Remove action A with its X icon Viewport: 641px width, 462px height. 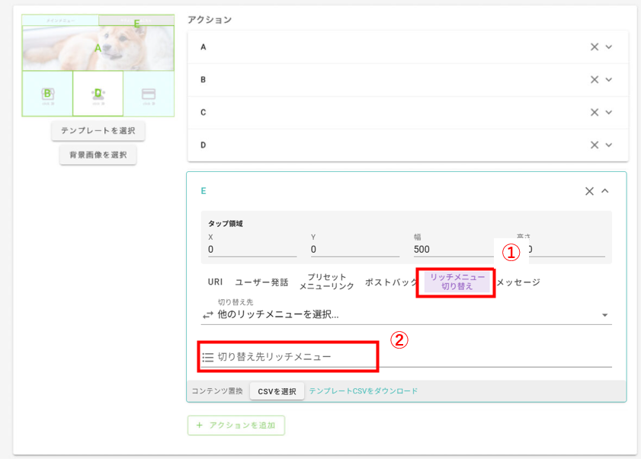pos(595,47)
